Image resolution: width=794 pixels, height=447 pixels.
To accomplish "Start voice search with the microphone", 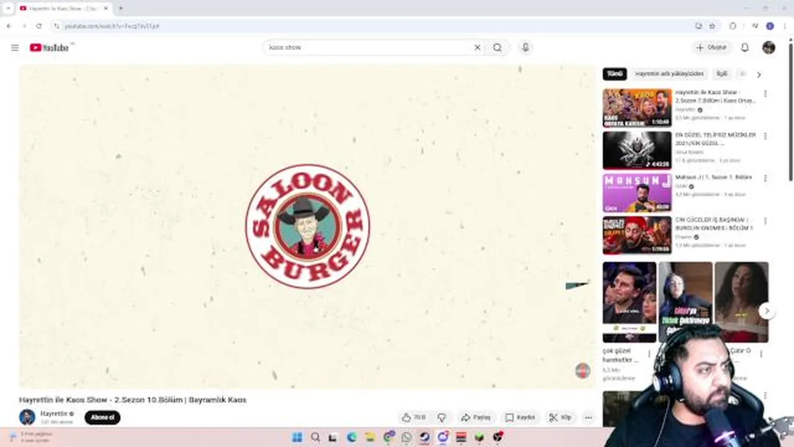I will tap(525, 48).
